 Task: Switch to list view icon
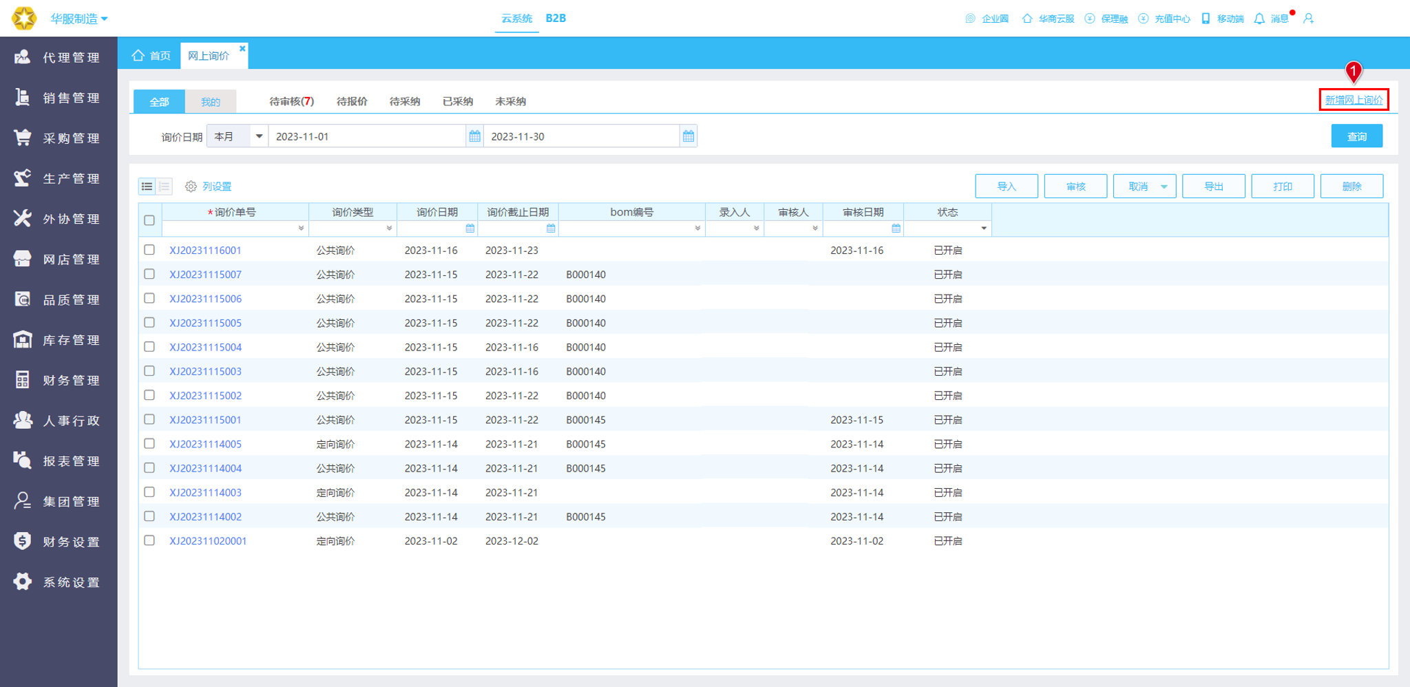pos(147,187)
